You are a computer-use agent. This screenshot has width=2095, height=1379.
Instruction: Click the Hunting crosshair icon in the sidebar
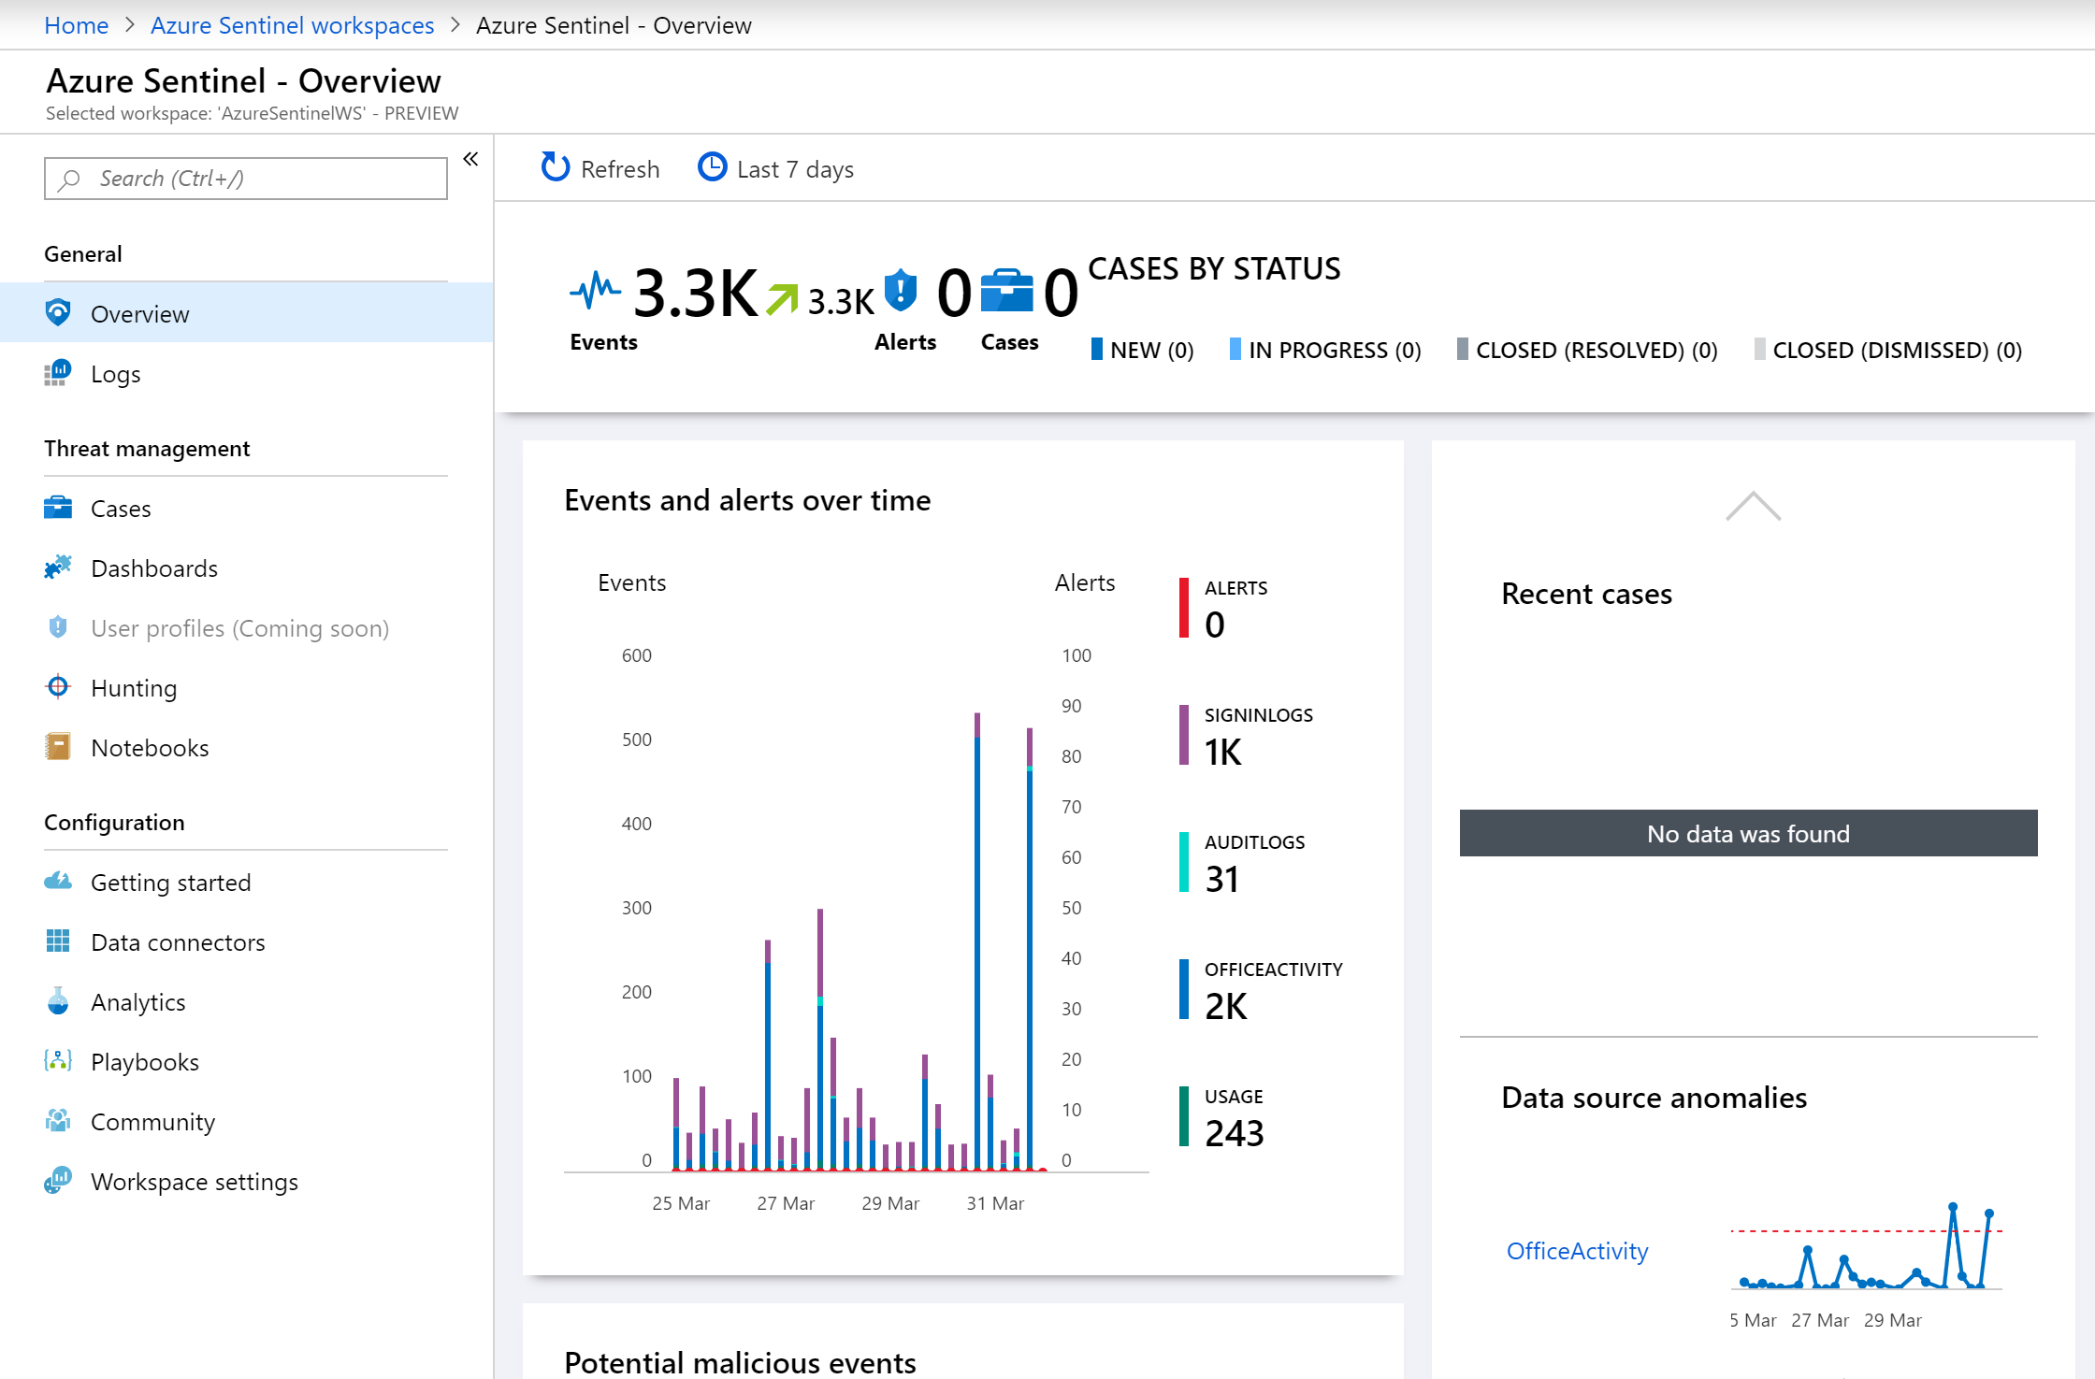tap(58, 687)
